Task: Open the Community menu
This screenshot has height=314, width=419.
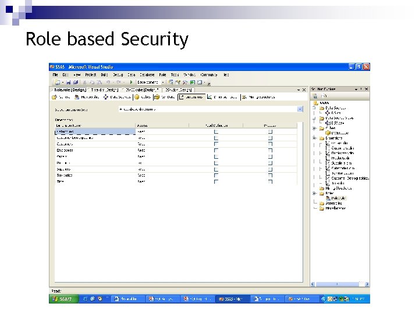Action: coord(209,75)
